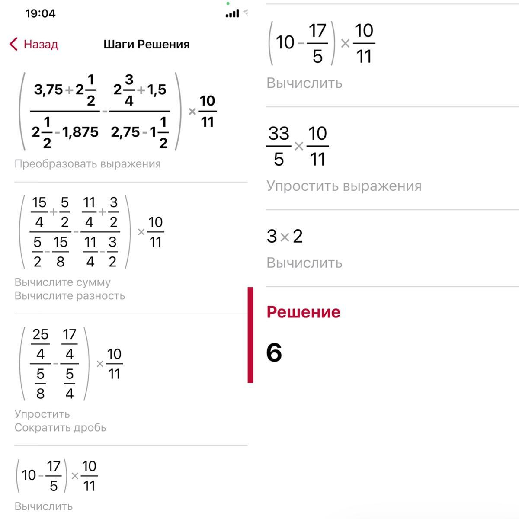The width and height of the screenshot is (519, 519).
Task: Tap the red back chevron icon
Action: click(13, 44)
